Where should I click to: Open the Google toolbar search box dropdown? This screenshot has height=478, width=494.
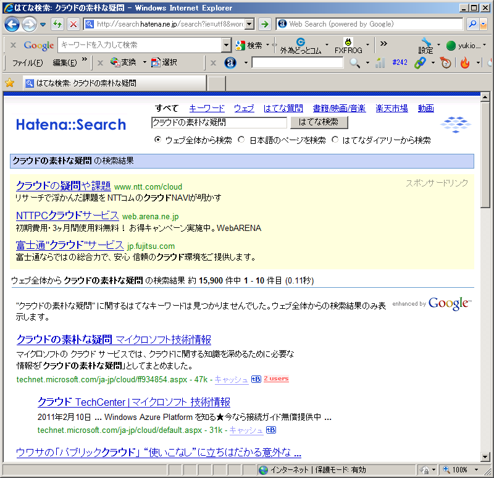225,45
